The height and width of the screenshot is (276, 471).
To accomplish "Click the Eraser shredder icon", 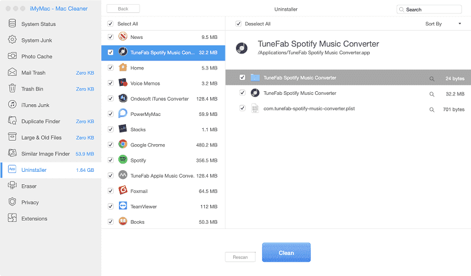I will [x=12, y=185].
